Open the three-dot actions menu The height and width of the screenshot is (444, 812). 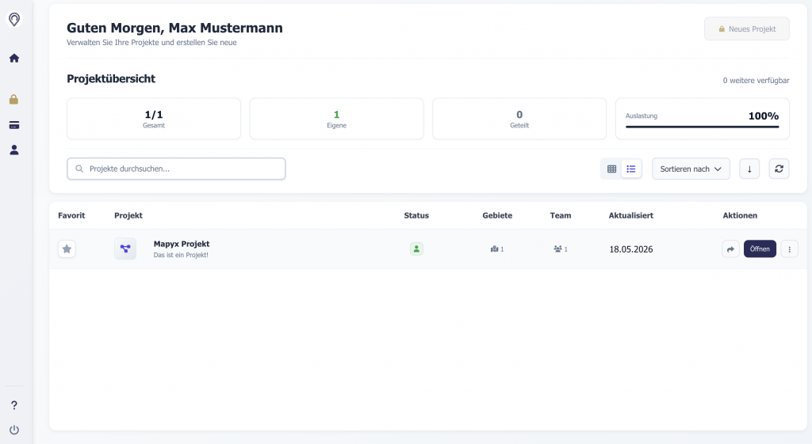pyautogui.click(x=789, y=249)
